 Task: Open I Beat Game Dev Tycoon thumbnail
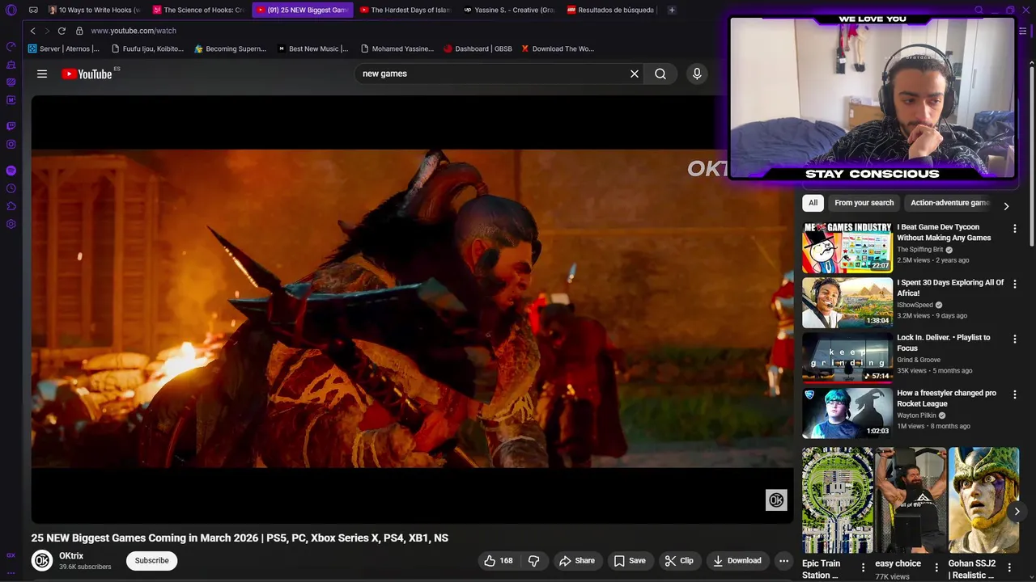(847, 247)
